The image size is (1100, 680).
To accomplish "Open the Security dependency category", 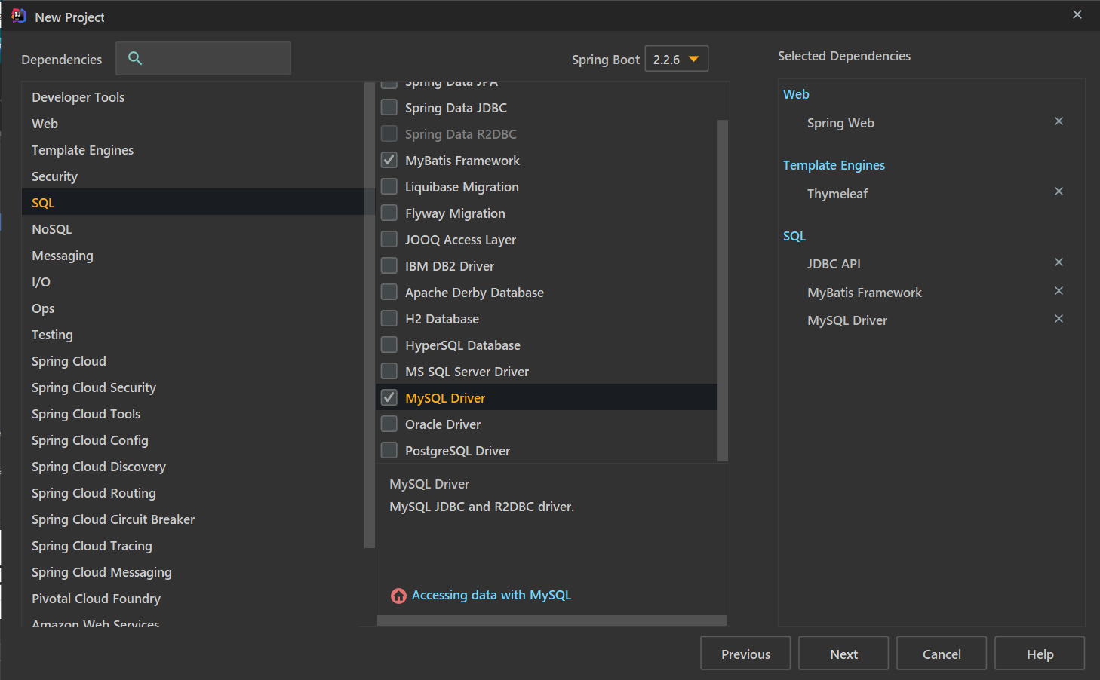I will pyautogui.click(x=54, y=176).
